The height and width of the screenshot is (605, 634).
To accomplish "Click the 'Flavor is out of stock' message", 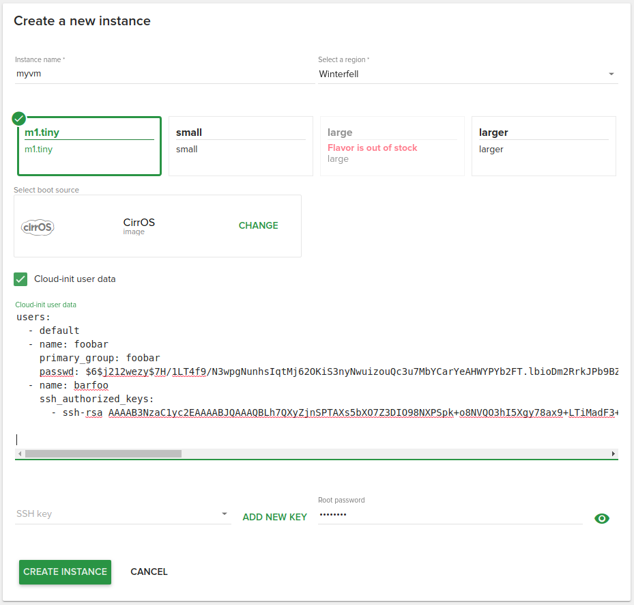I will (x=372, y=147).
